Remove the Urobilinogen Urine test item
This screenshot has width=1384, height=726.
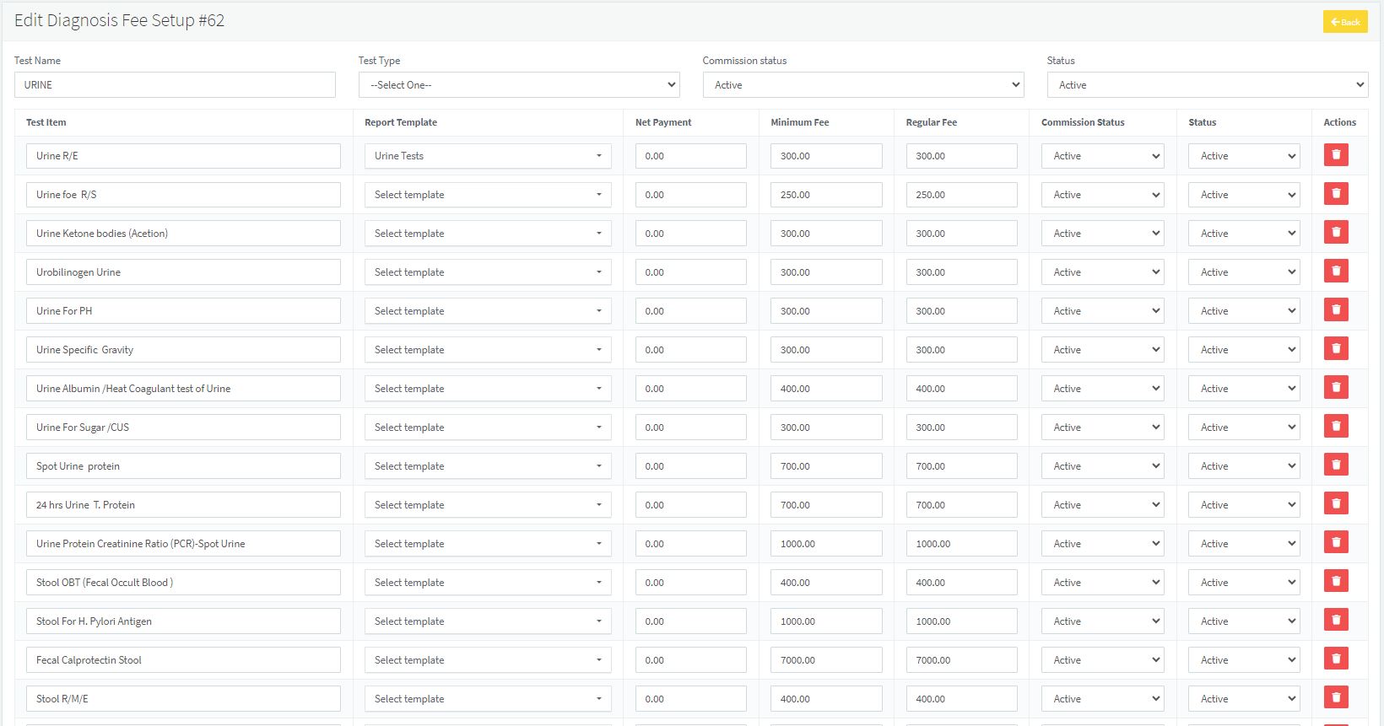pos(1335,272)
